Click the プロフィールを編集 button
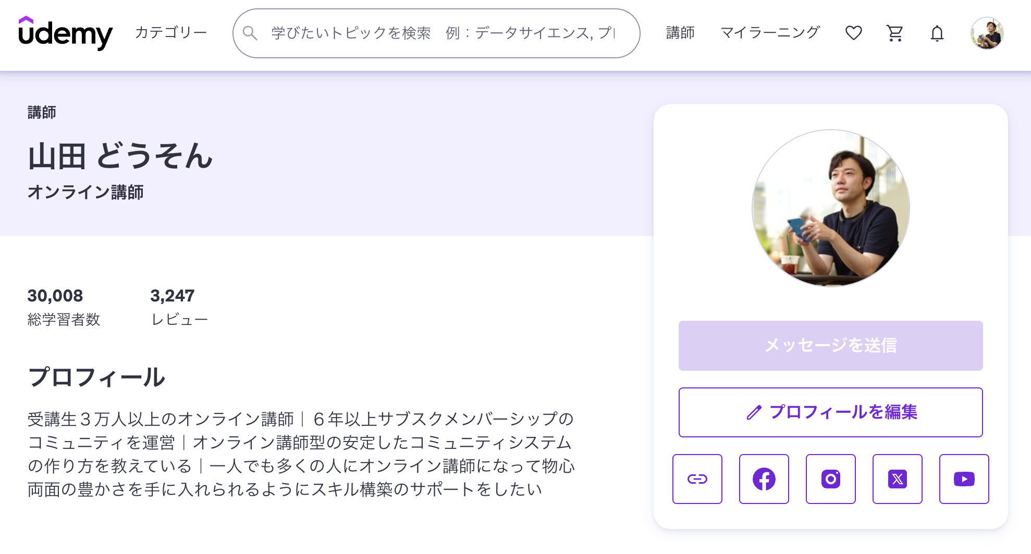1031x554 pixels. tap(831, 412)
